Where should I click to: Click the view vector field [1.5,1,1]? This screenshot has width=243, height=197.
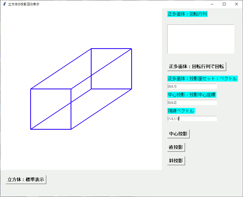point(192,119)
